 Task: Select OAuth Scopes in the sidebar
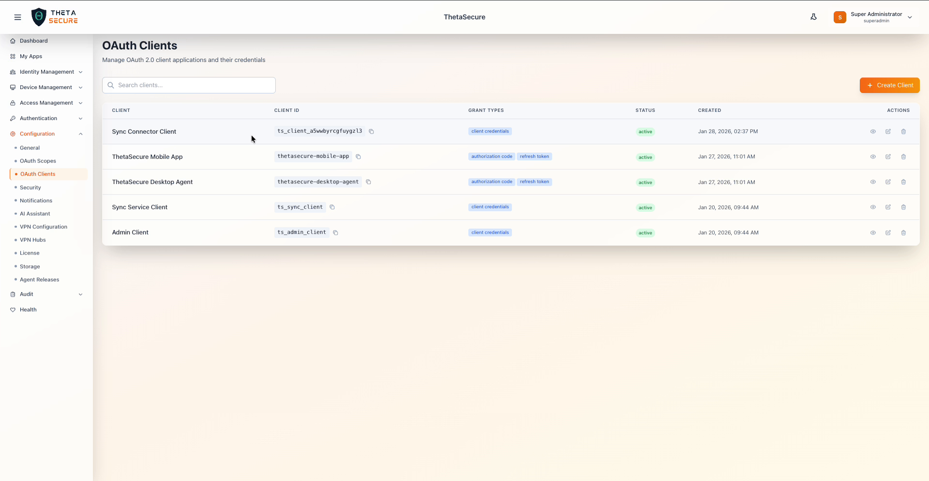(38, 161)
